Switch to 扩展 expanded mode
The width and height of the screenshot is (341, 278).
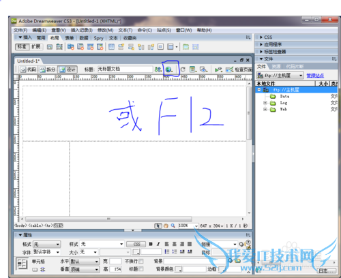click(x=36, y=47)
